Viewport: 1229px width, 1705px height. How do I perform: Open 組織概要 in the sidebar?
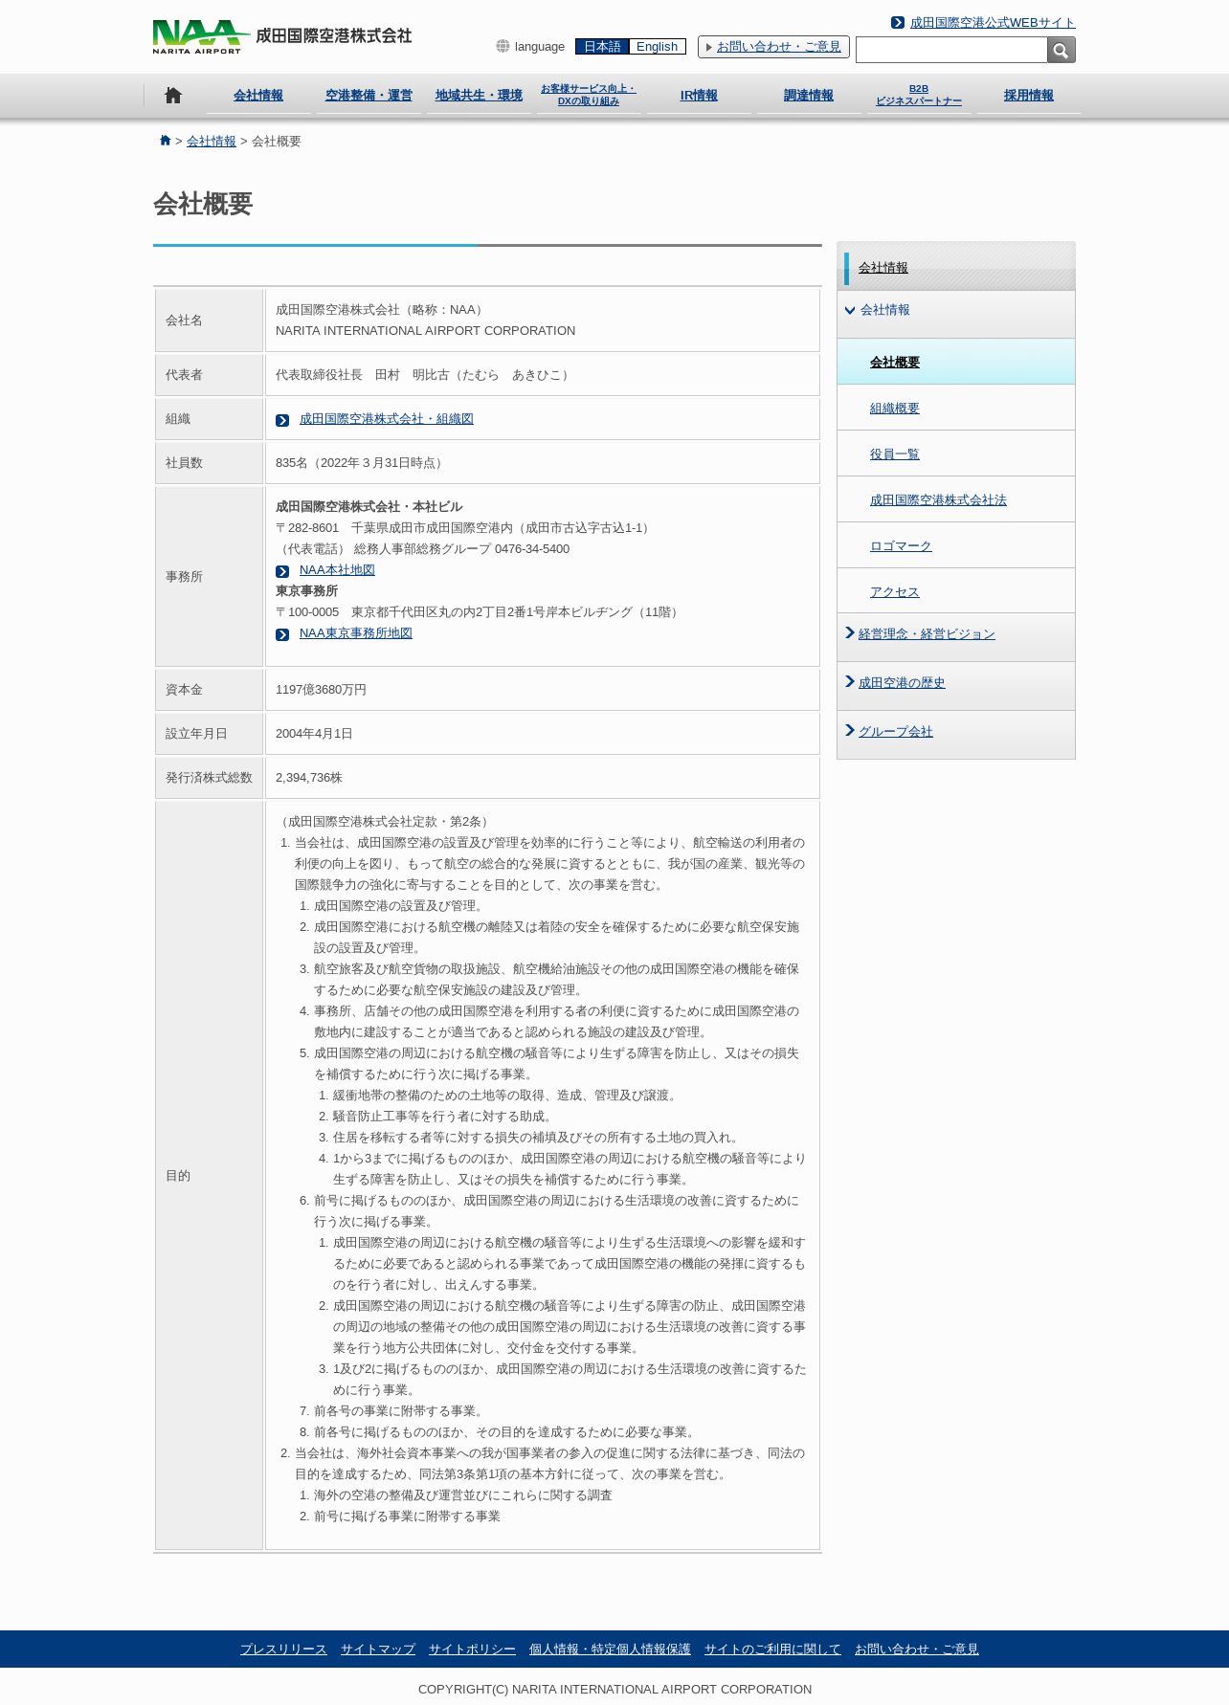click(x=895, y=409)
